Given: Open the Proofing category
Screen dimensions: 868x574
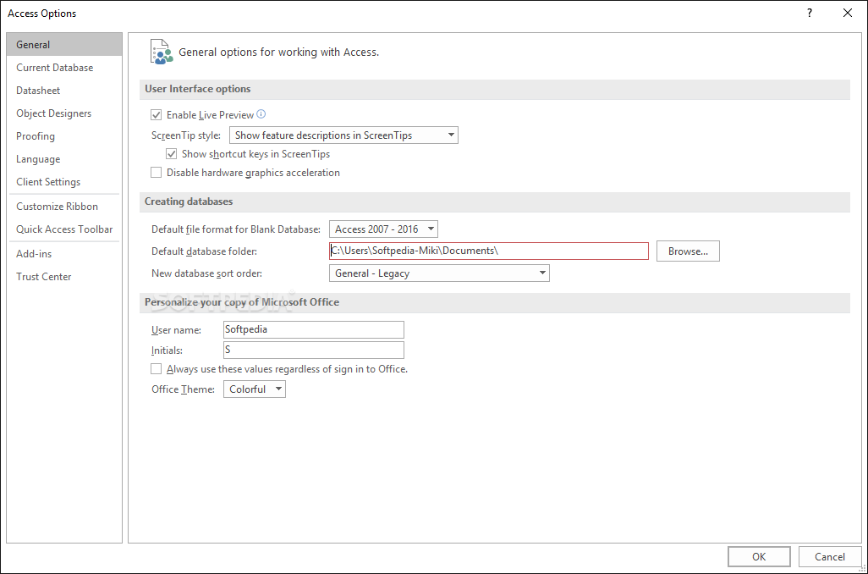Looking at the screenshot, I should click(64, 135).
